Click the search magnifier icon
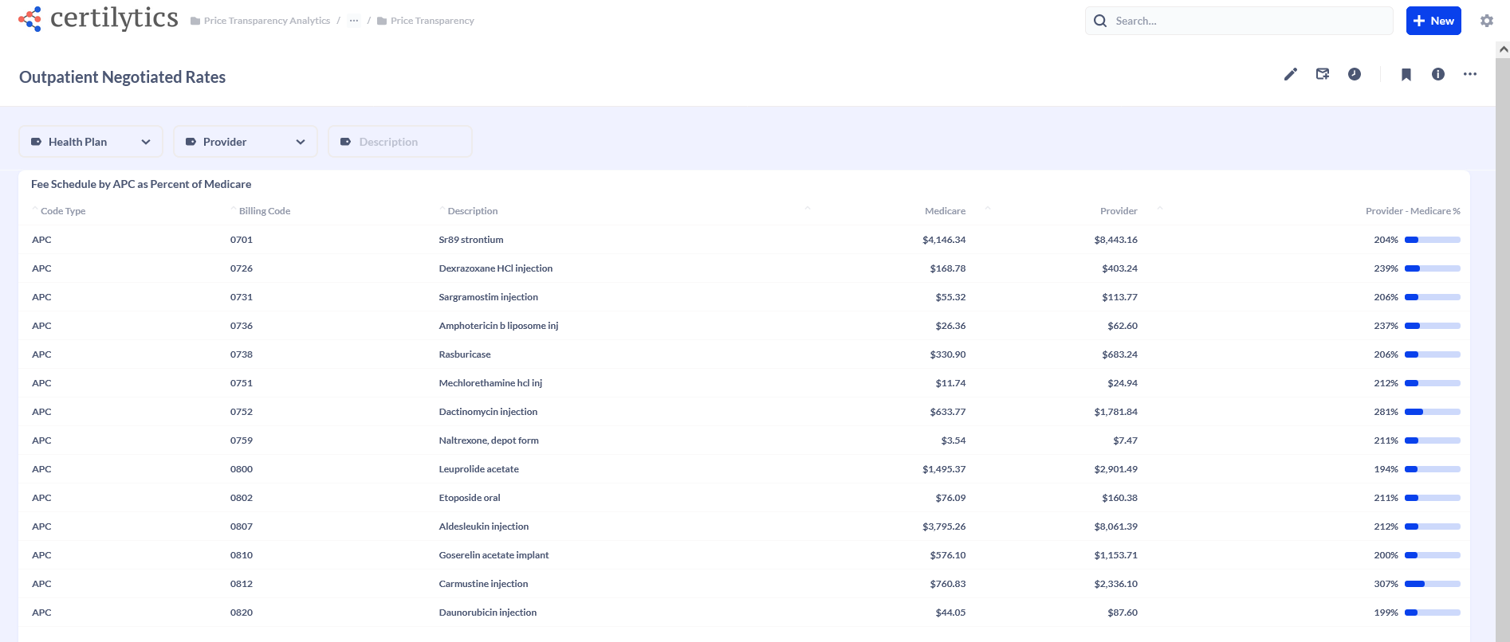Screen dimensions: 1510x642 1100,21
